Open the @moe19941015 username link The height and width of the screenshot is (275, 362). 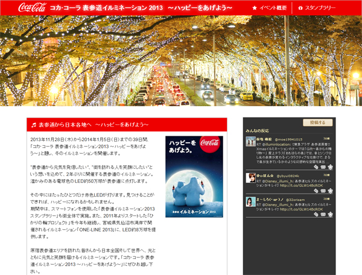[x=288, y=139]
